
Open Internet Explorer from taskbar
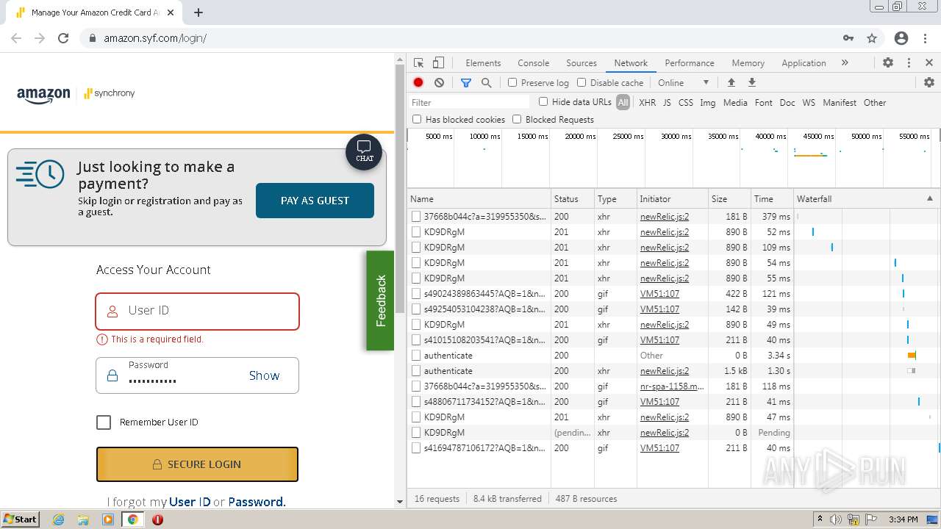[58, 519]
